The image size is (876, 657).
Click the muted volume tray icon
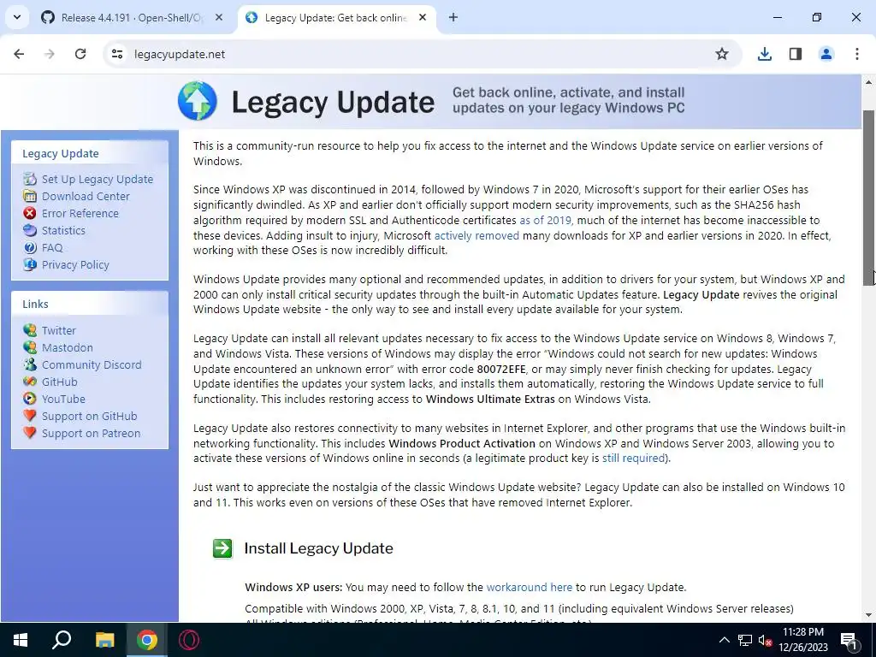point(765,640)
